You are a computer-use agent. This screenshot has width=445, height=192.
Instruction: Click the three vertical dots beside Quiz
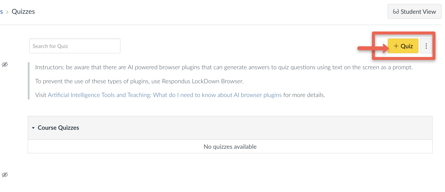[x=426, y=46]
